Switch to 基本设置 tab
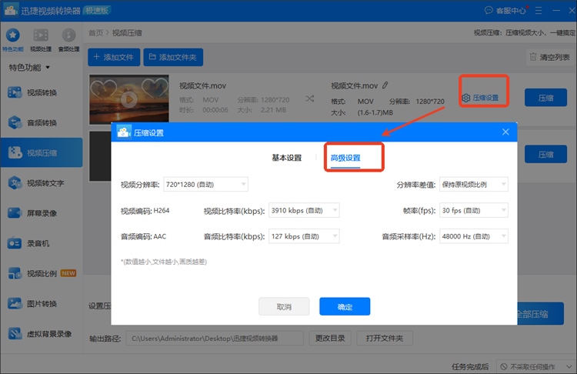The width and height of the screenshot is (577, 374). pos(286,158)
